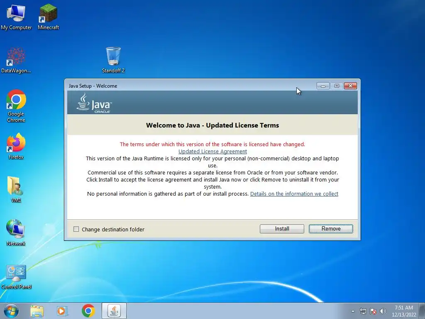
Task: Open the Windows Start menu orb
Action: click(x=11, y=311)
